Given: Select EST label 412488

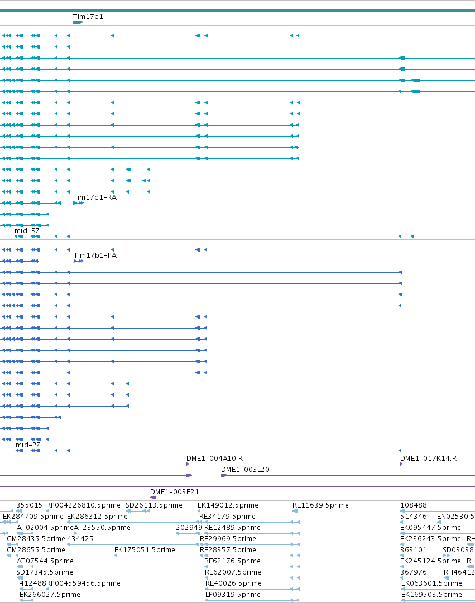Looking at the screenshot, I should 33,583.
